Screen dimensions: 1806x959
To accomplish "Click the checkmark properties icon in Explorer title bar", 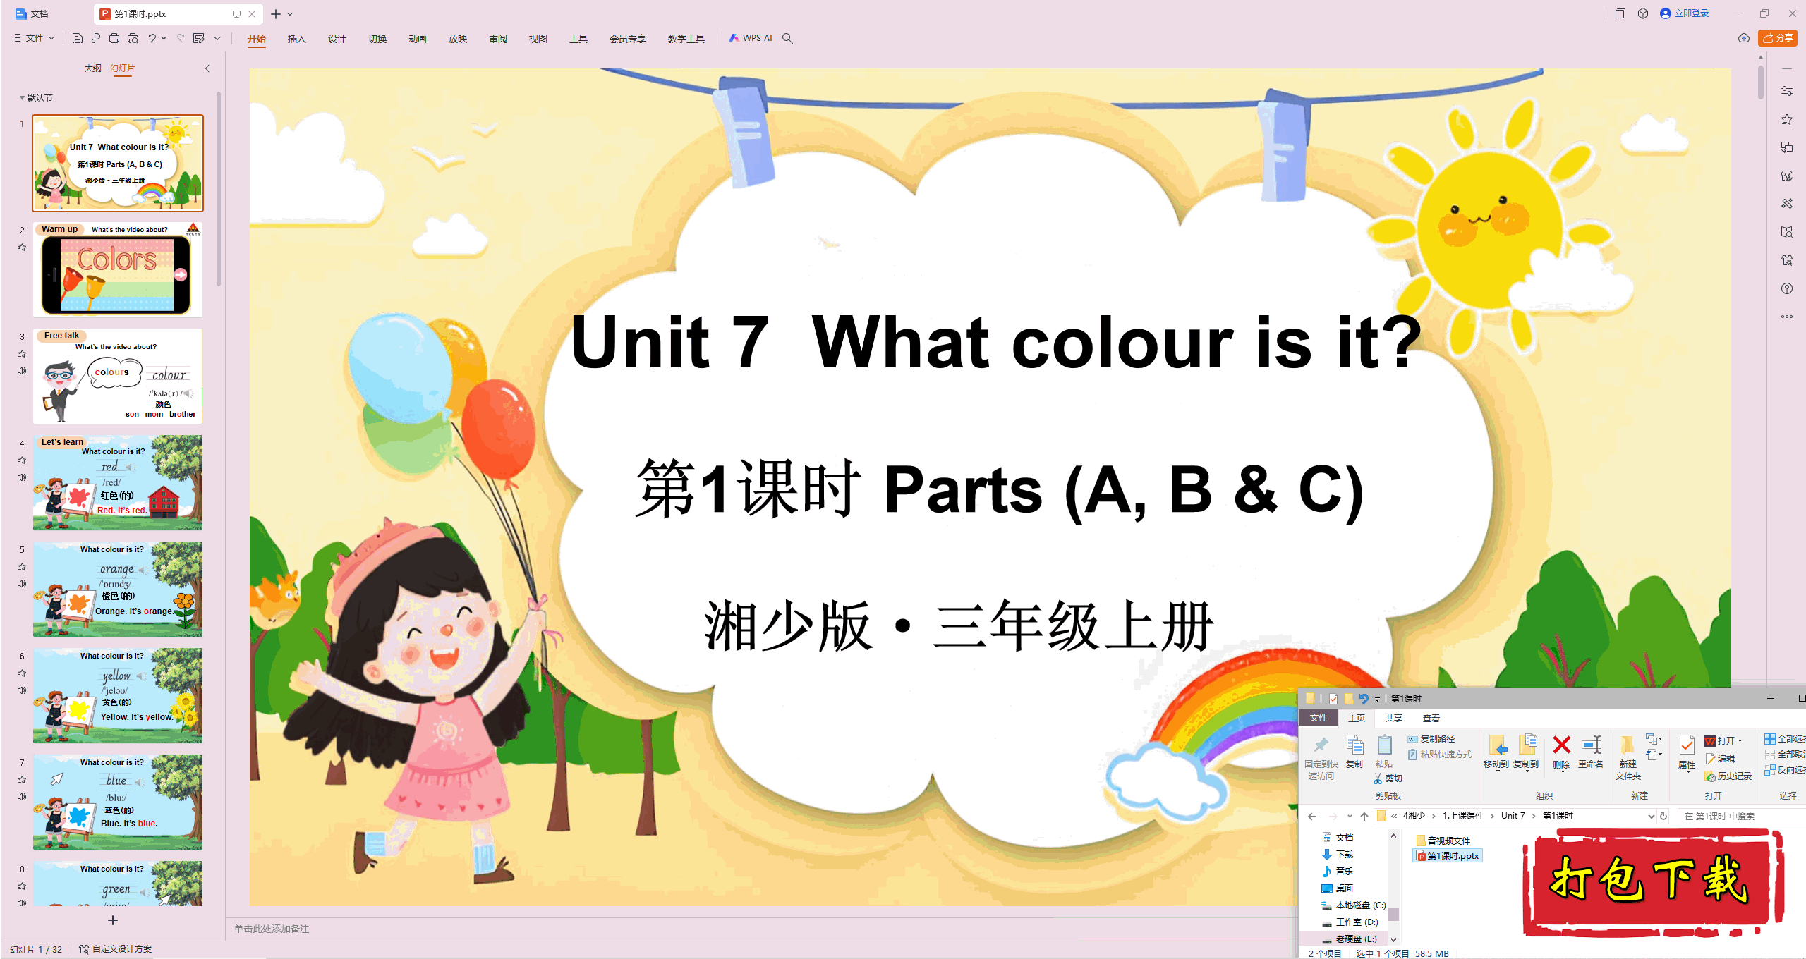I will click(1333, 699).
